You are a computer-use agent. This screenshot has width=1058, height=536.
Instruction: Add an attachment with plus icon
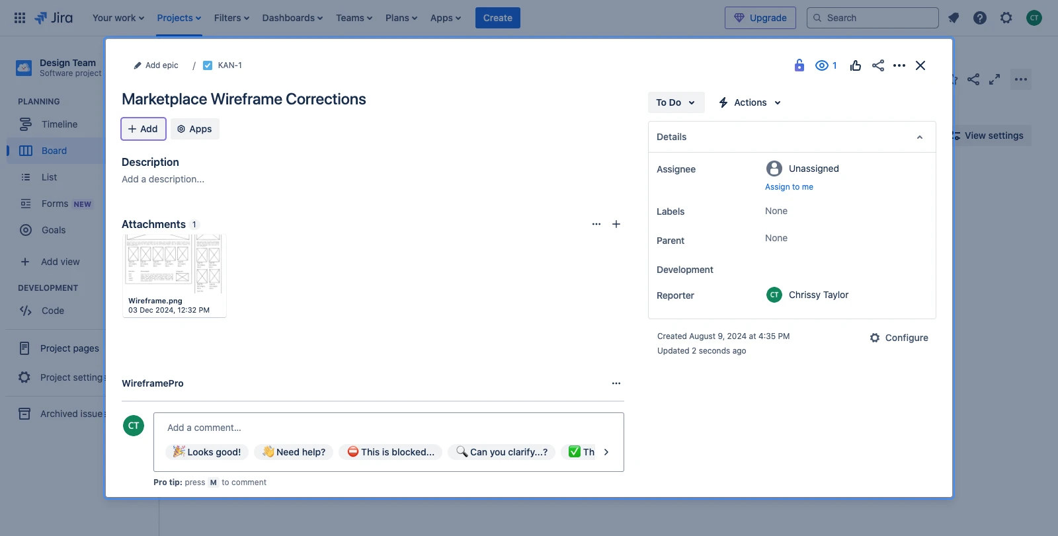click(x=616, y=224)
